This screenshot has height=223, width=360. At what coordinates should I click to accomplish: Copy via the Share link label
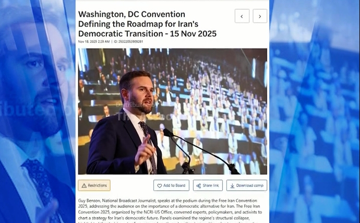point(211,185)
